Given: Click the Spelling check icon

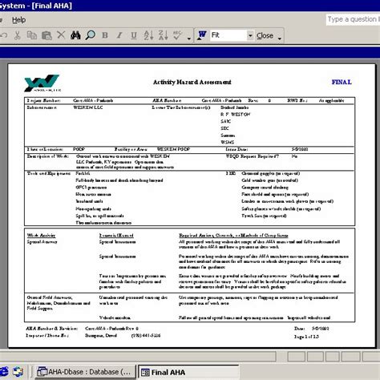Looking at the screenshot, I should [x=177, y=35].
